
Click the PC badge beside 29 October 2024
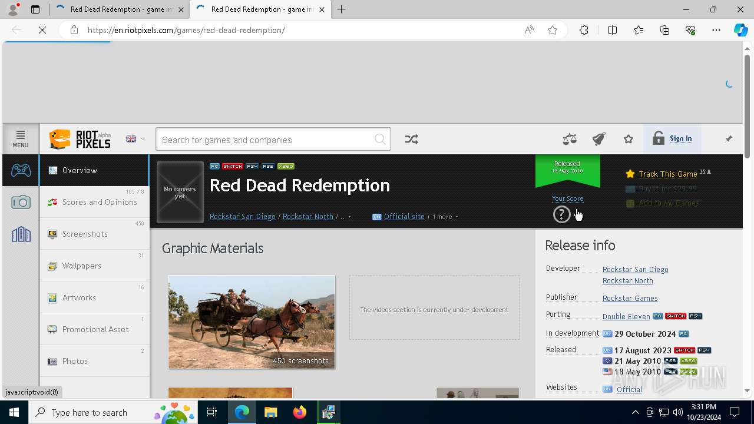point(683,334)
